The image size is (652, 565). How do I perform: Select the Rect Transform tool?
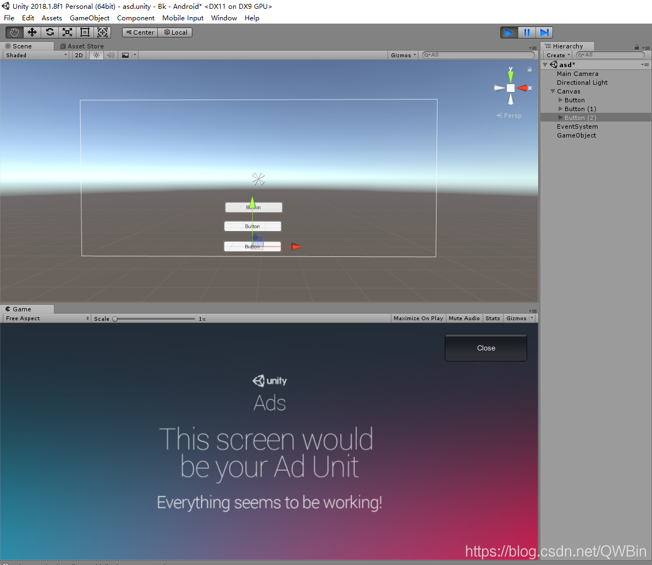coord(84,32)
